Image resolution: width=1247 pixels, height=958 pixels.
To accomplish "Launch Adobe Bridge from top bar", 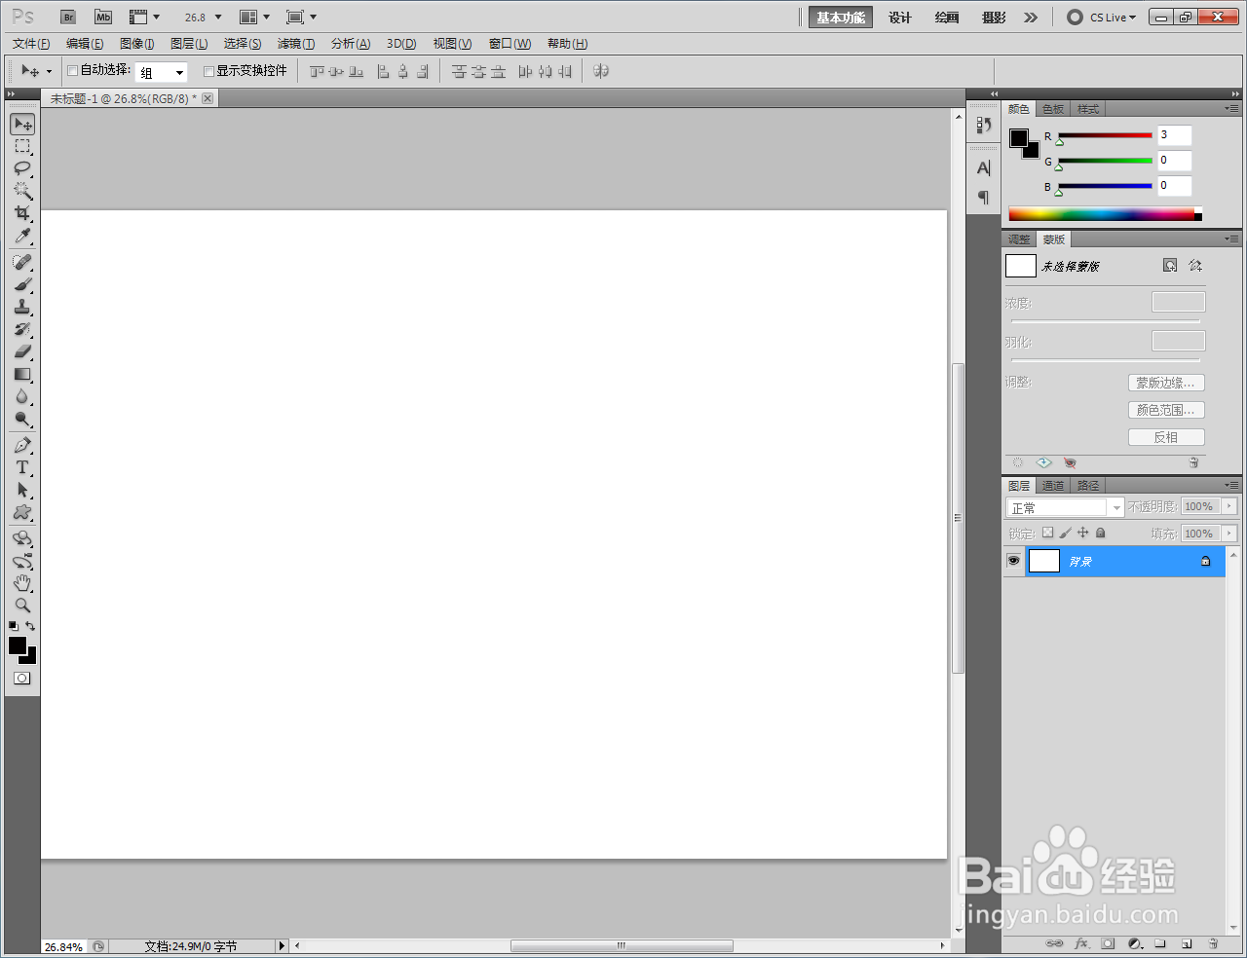I will tap(68, 17).
